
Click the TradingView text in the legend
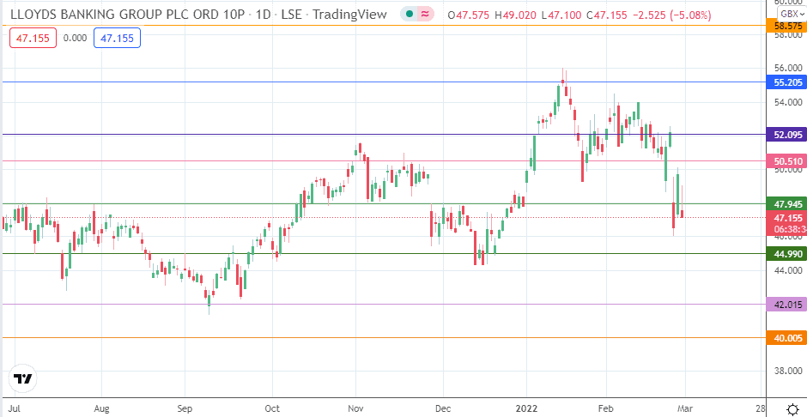click(x=349, y=15)
